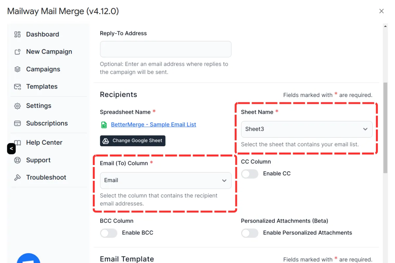Click the Campaigns stack icon
Viewport: 395px width, 263px height.
point(17,69)
